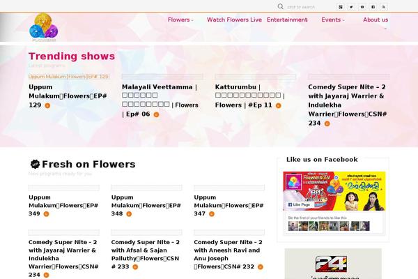Expand the Events menu dropdown arrow
The width and height of the screenshot is (418, 279).
pos(343,20)
